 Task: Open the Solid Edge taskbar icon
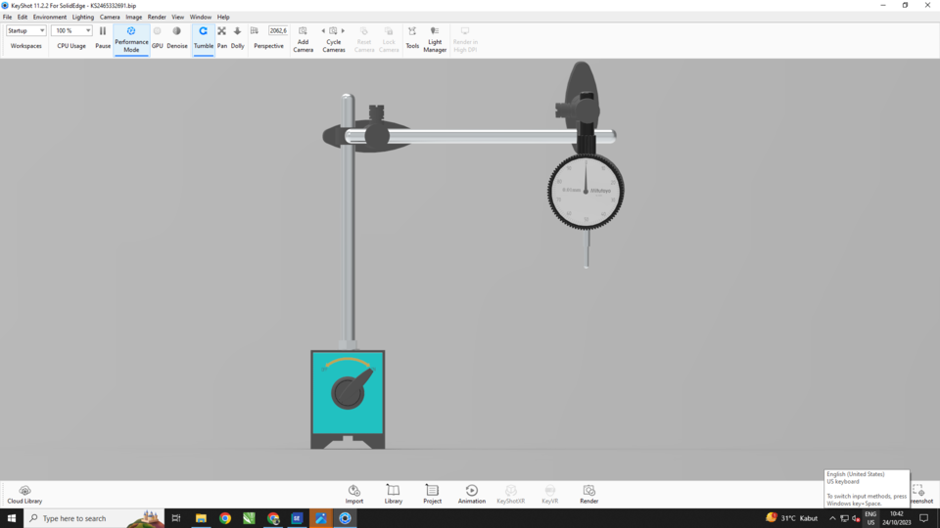pyautogui.click(x=297, y=518)
